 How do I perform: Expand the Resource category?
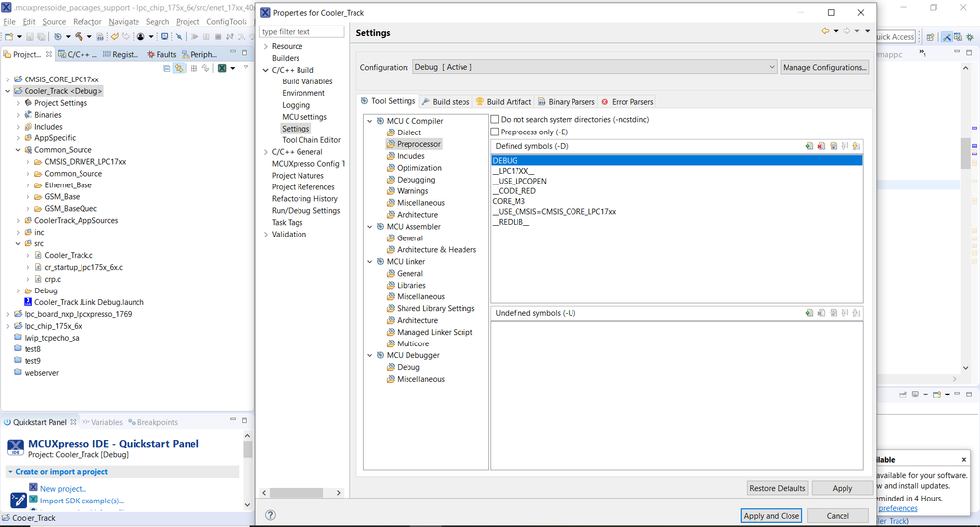pos(266,46)
